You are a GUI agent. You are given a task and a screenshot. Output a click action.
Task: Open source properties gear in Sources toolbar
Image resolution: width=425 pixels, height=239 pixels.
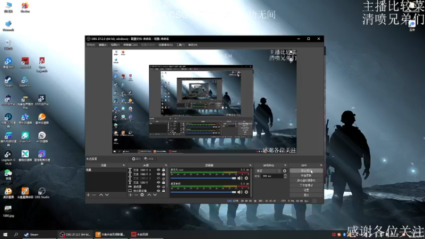pos(142,195)
